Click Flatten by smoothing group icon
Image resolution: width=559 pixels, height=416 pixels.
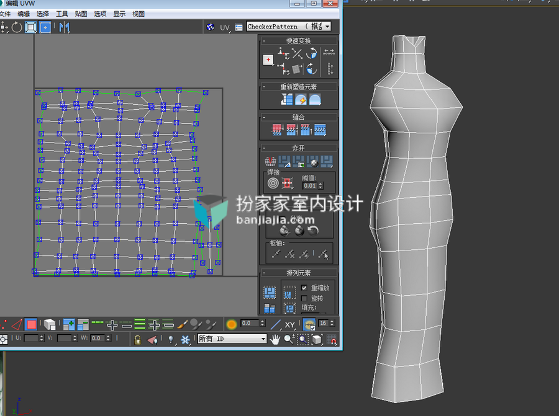click(298, 162)
